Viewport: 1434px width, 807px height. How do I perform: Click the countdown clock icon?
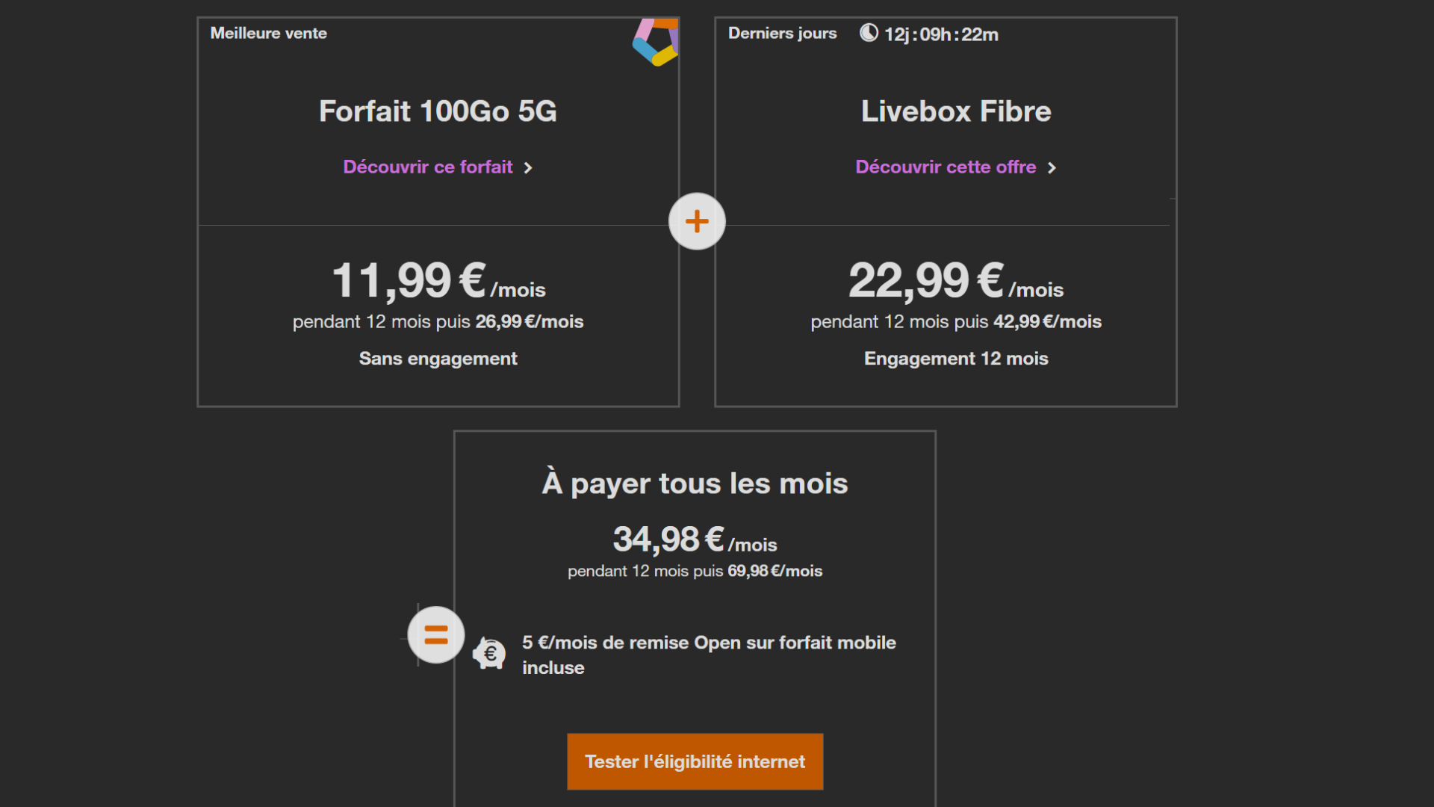click(x=869, y=33)
